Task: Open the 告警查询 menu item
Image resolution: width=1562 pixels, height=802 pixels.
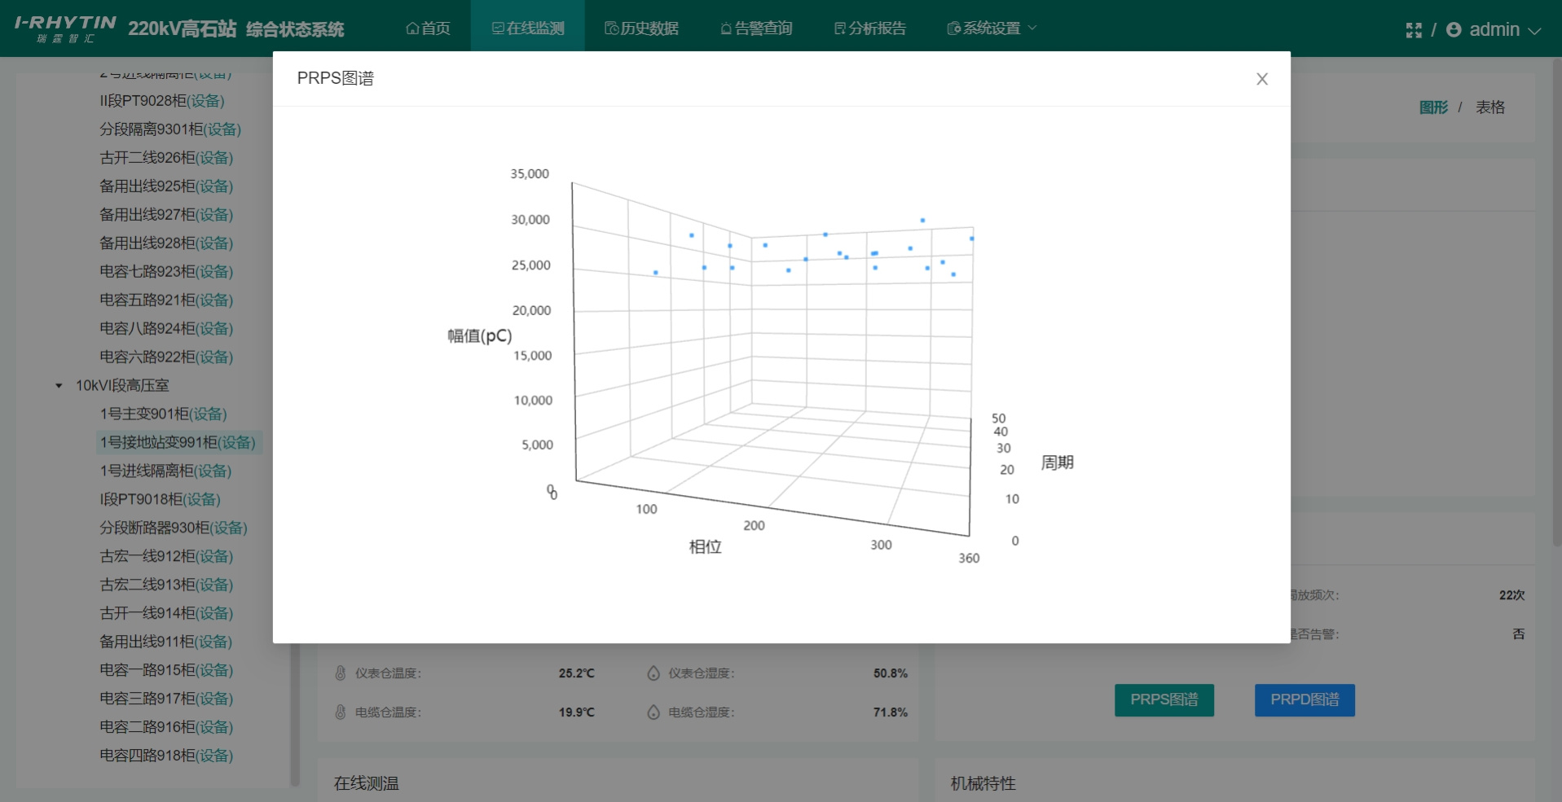Action: tap(756, 28)
